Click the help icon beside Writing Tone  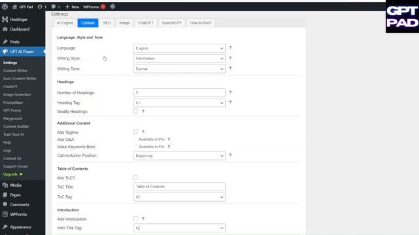(x=230, y=69)
